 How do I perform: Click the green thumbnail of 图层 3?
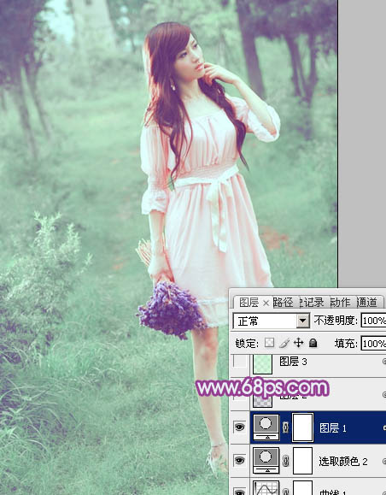(262, 363)
